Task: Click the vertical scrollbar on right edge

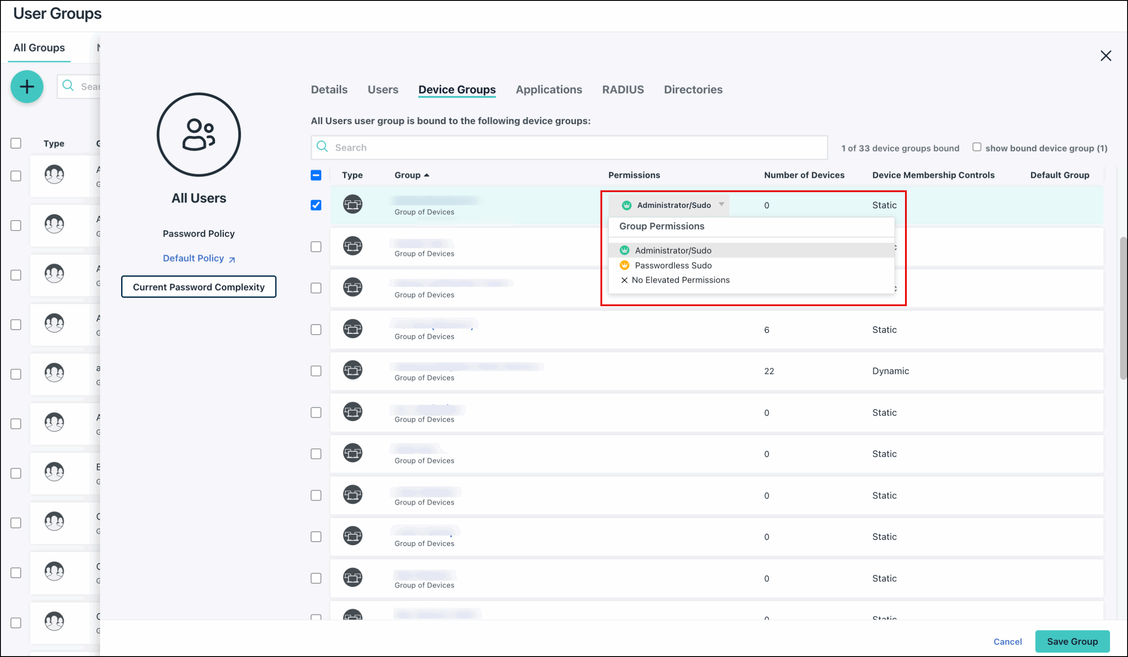Action: 1123,309
